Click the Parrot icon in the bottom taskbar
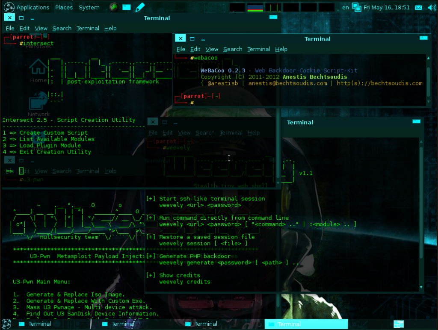Screen dimensions: 438x330 (x=6, y=324)
